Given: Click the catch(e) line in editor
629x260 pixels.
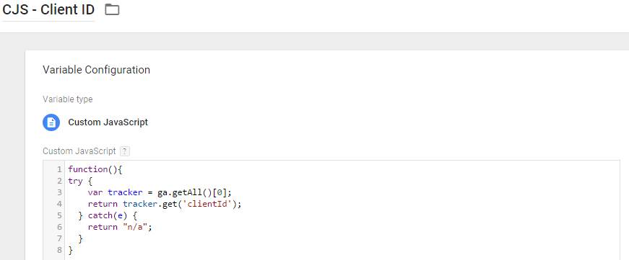Looking at the screenshot, I should pos(108,215).
